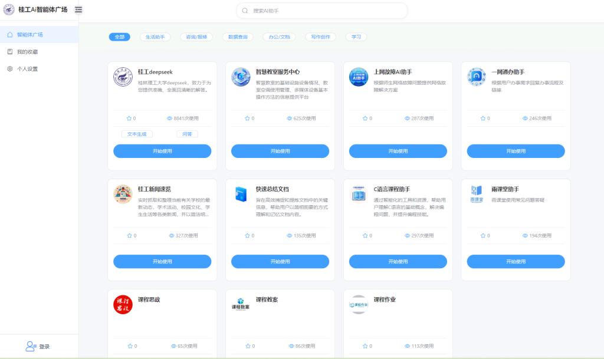This screenshot has height=359, width=604.
Task: Click the 雨课堂助手 icon
Action: [477, 194]
